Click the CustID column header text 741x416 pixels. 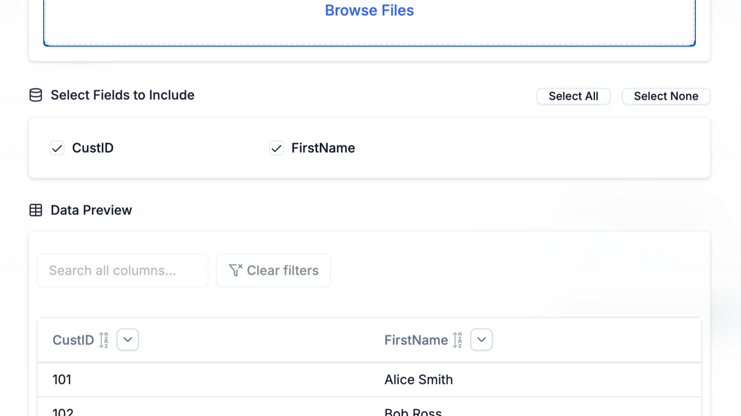[73, 340]
